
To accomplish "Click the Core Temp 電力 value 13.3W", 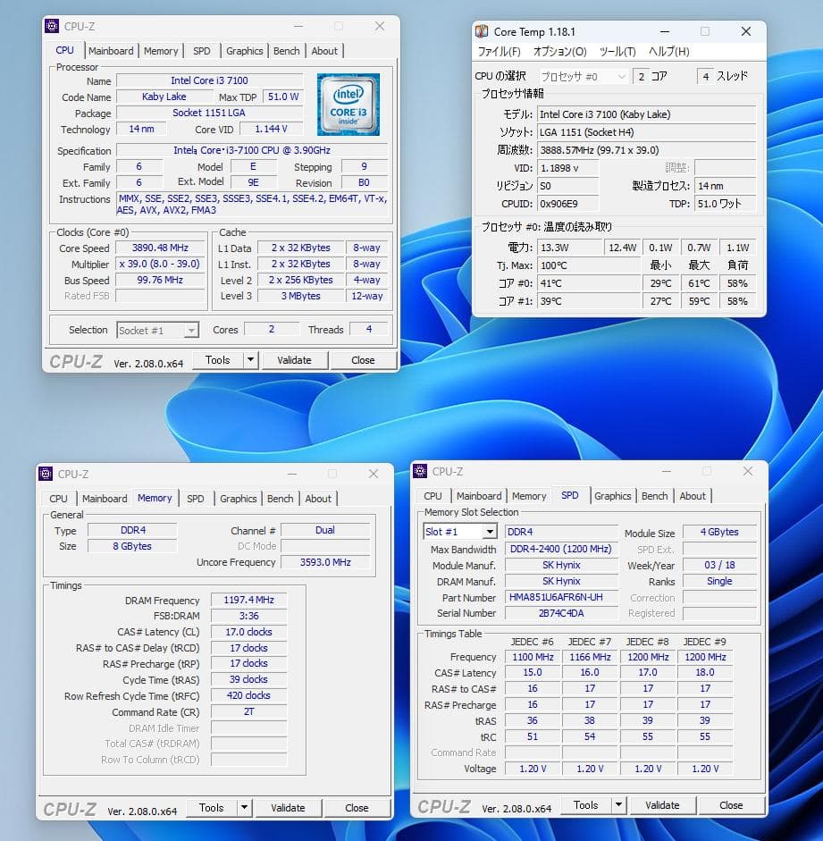I will (x=570, y=248).
